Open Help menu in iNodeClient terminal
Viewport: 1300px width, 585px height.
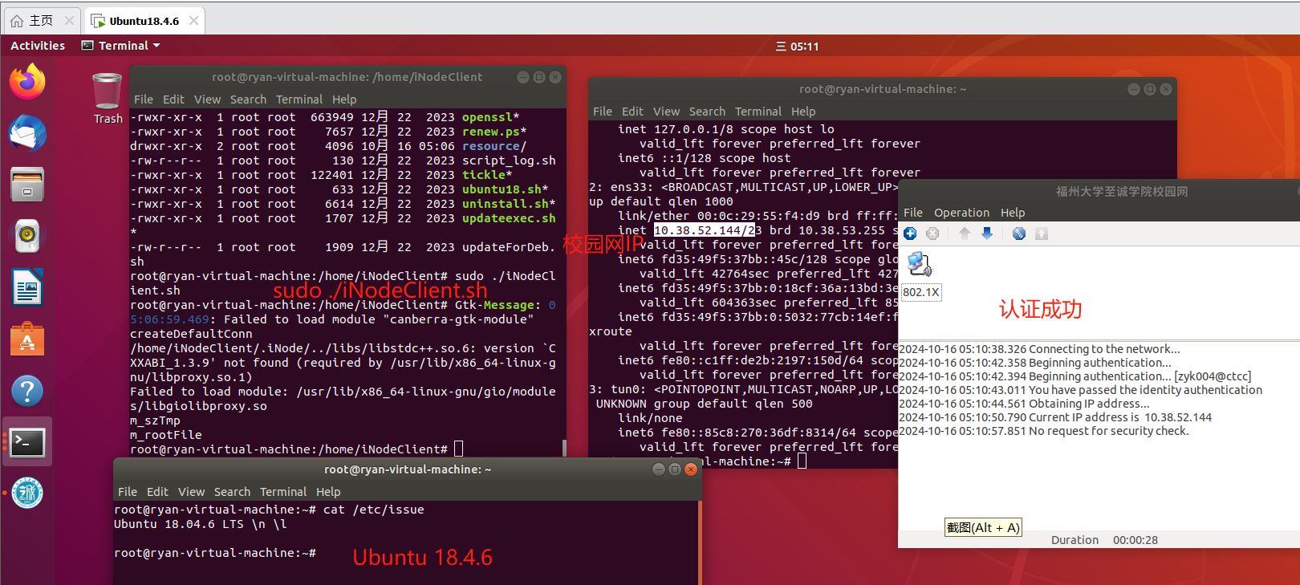[x=344, y=100]
